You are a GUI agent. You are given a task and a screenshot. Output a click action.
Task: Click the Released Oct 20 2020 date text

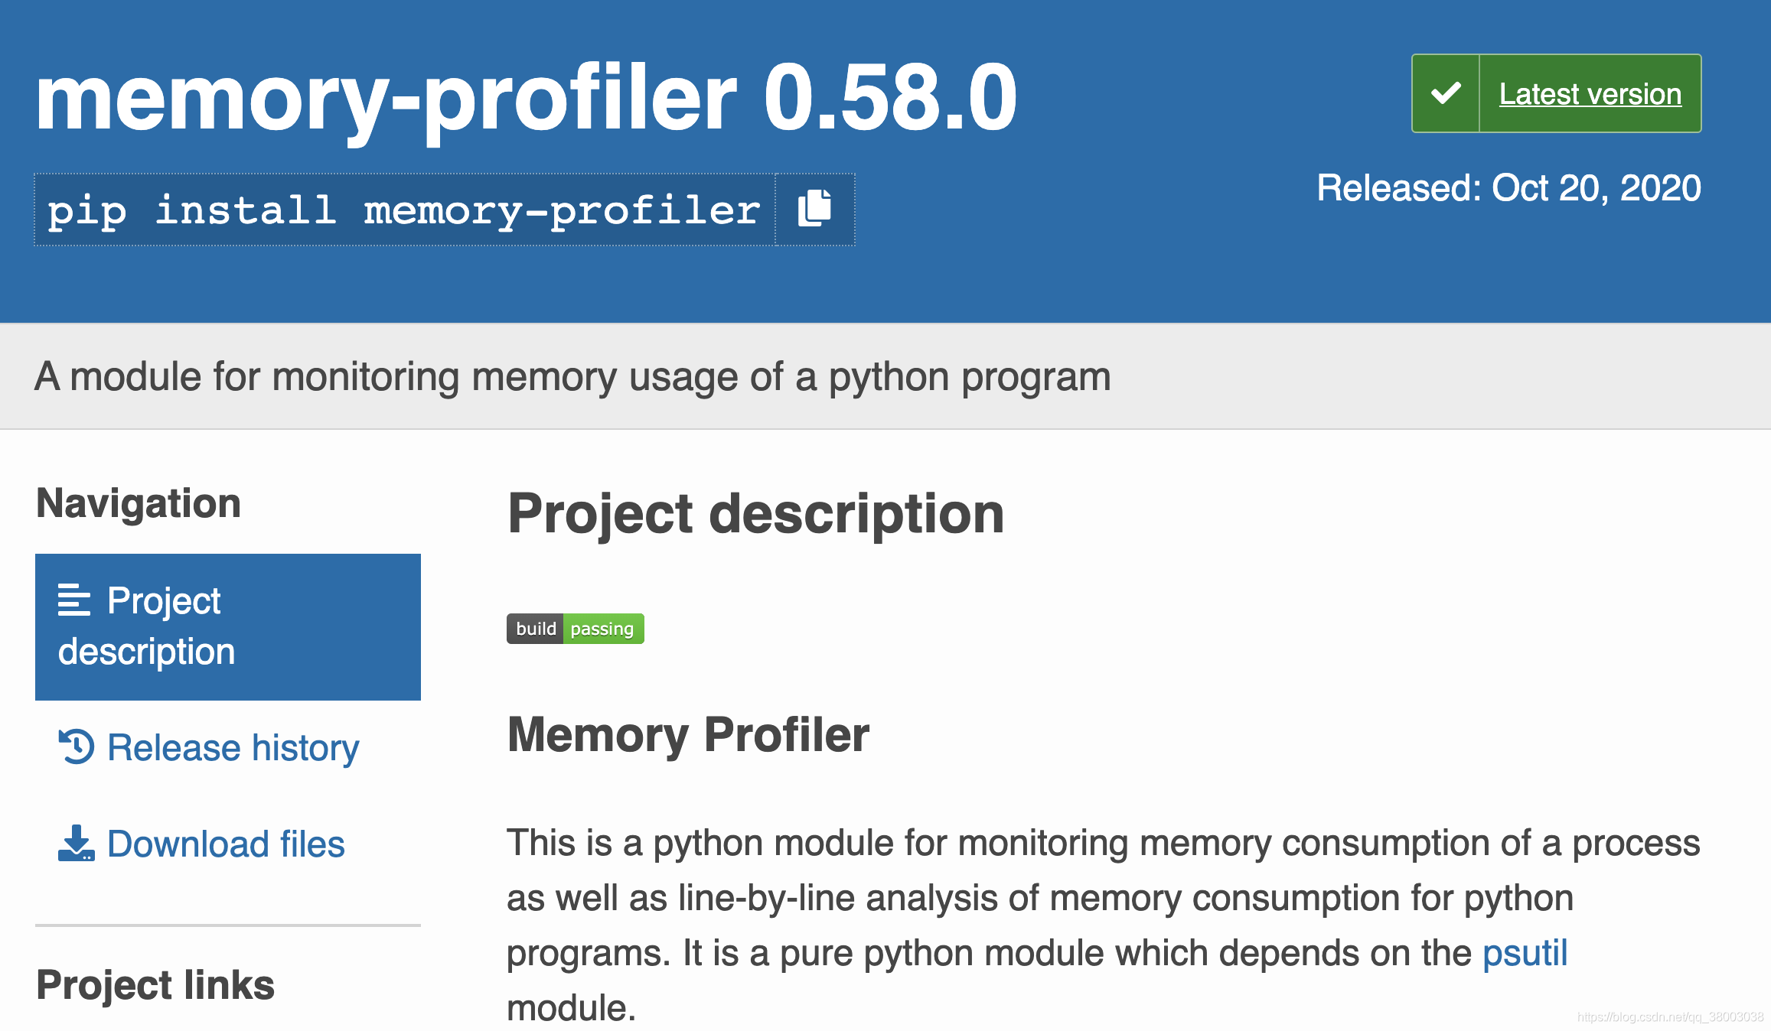click(x=1508, y=187)
